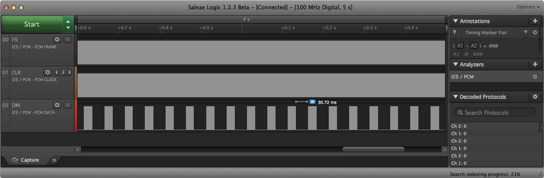
Task: Remove the FS channel with X button
Action: [x=67, y=39]
